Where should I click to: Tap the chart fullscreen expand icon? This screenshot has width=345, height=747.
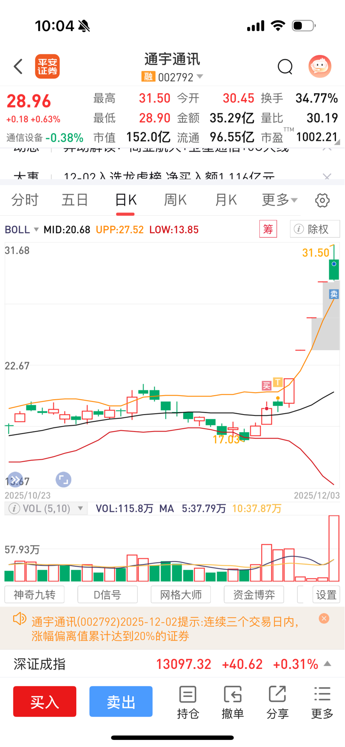(x=63, y=480)
